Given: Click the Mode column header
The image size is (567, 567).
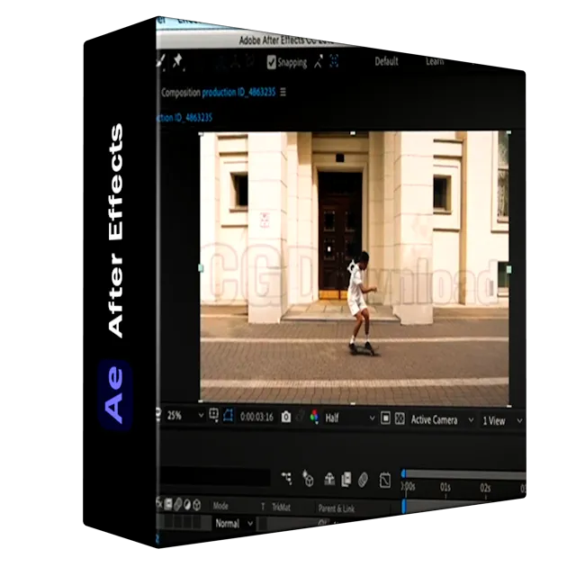Looking at the screenshot, I should click(x=220, y=506).
